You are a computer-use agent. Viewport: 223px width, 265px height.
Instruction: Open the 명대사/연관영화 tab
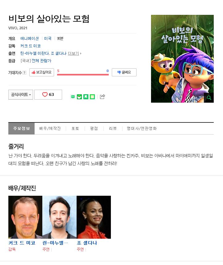click(x=142, y=128)
